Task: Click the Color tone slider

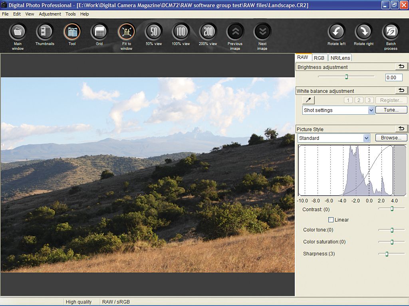Action: pyautogui.click(x=391, y=230)
